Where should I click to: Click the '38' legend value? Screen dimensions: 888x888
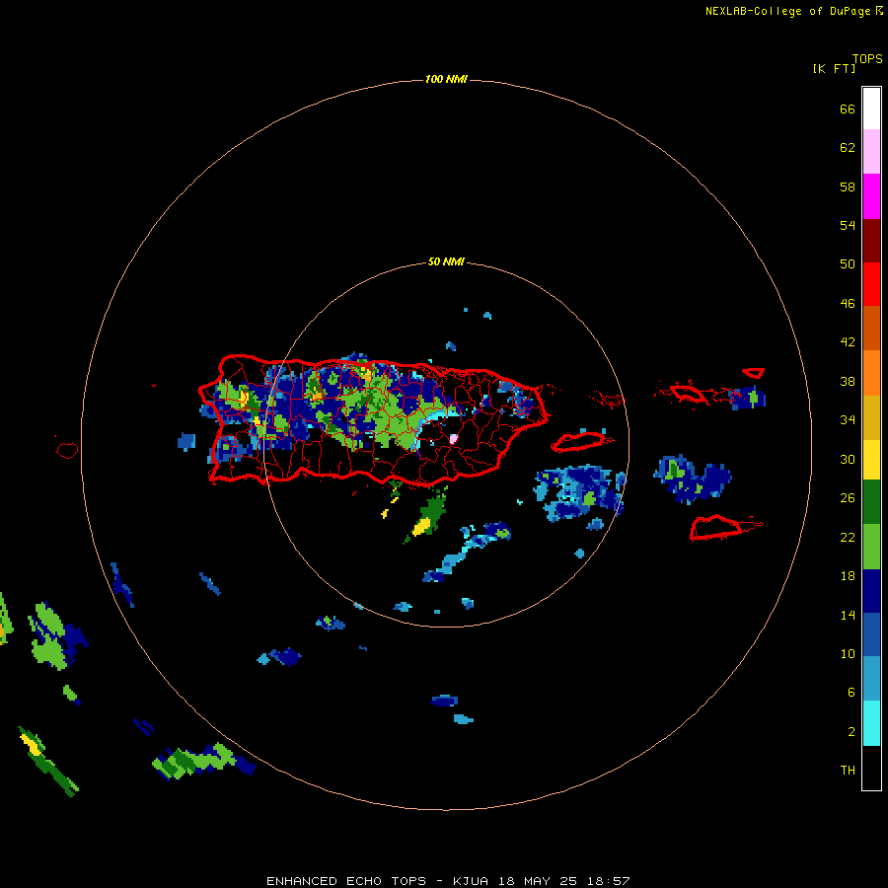coord(848,382)
